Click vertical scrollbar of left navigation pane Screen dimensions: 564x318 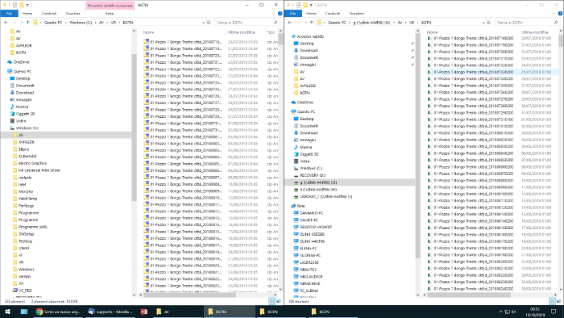(x=134, y=128)
